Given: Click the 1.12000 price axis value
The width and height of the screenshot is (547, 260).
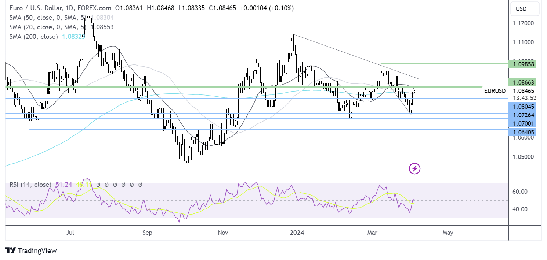Looking at the screenshot, I should point(524,23).
